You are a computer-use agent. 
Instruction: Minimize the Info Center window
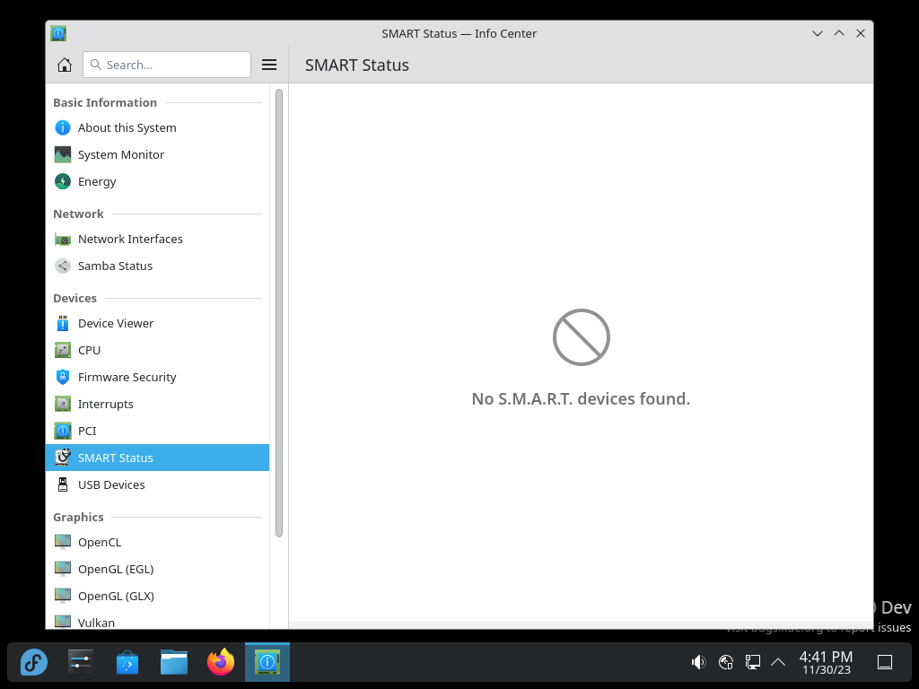click(x=818, y=33)
